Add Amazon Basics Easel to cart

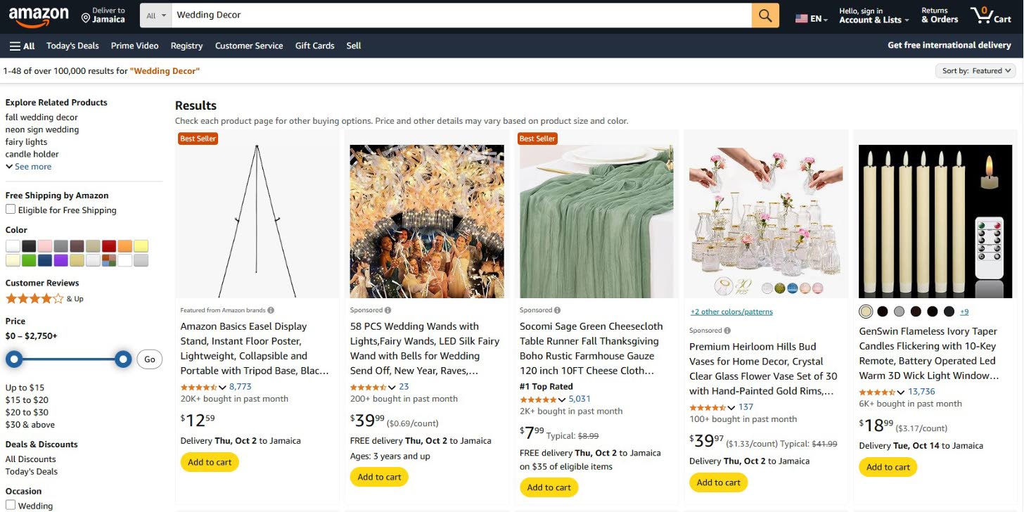pos(210,462)
